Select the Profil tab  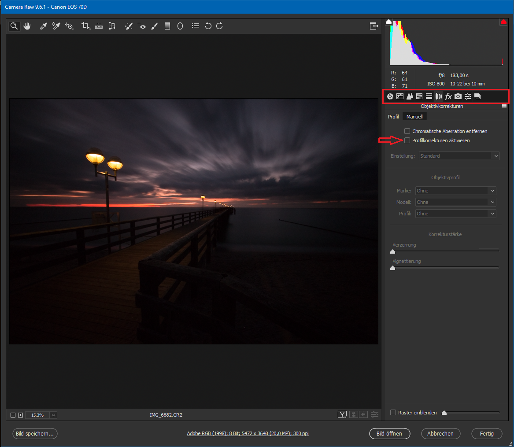pyautogui.click(x=393, y=117)
